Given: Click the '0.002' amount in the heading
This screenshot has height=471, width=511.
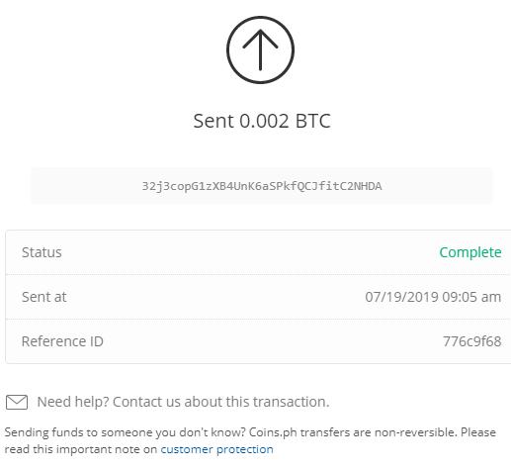Looking at the screenshot, I should 264,121.
